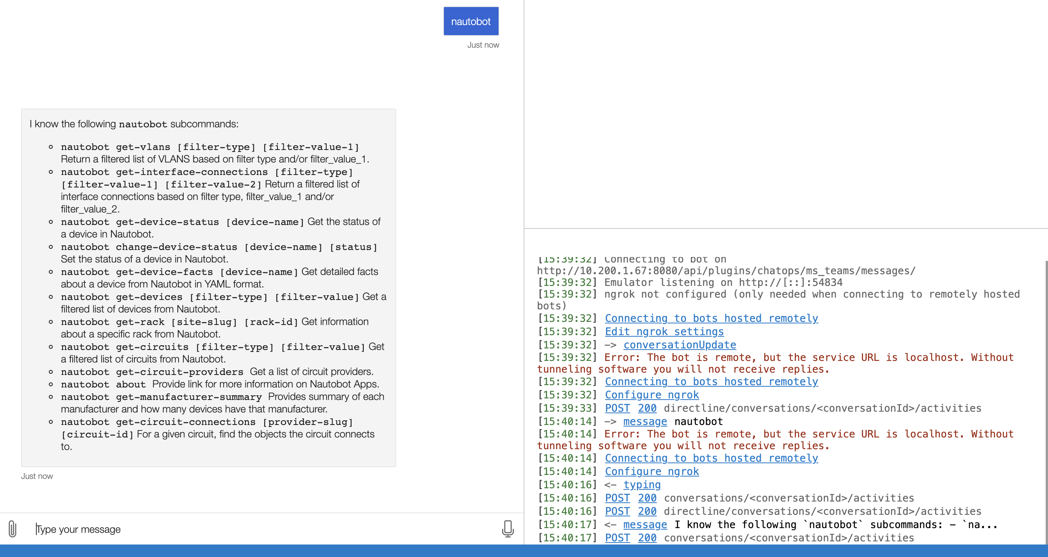
Task: Open 'Connecting to bots hosted remotely' above Edit ngrok
Action: 711,318
